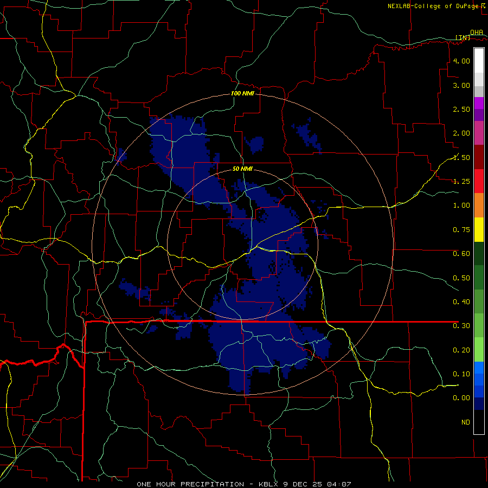
Task: Click the 3.00 legend value
Action: pyautogui.click(x=461, y=85)
